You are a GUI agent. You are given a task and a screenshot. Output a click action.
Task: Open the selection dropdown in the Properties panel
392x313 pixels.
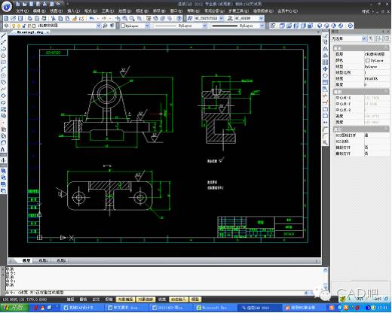(364, 38)
